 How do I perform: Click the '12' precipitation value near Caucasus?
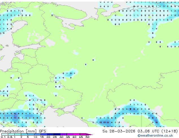[104, 123]
